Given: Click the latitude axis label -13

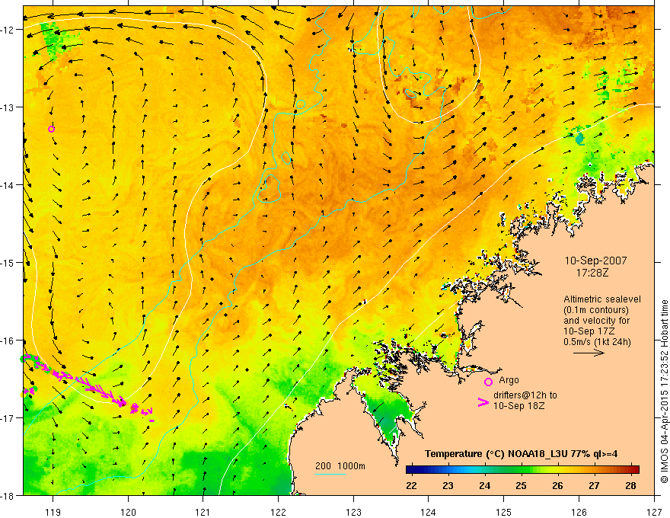Looking at the screenshot, I should [x=8, y=107].
